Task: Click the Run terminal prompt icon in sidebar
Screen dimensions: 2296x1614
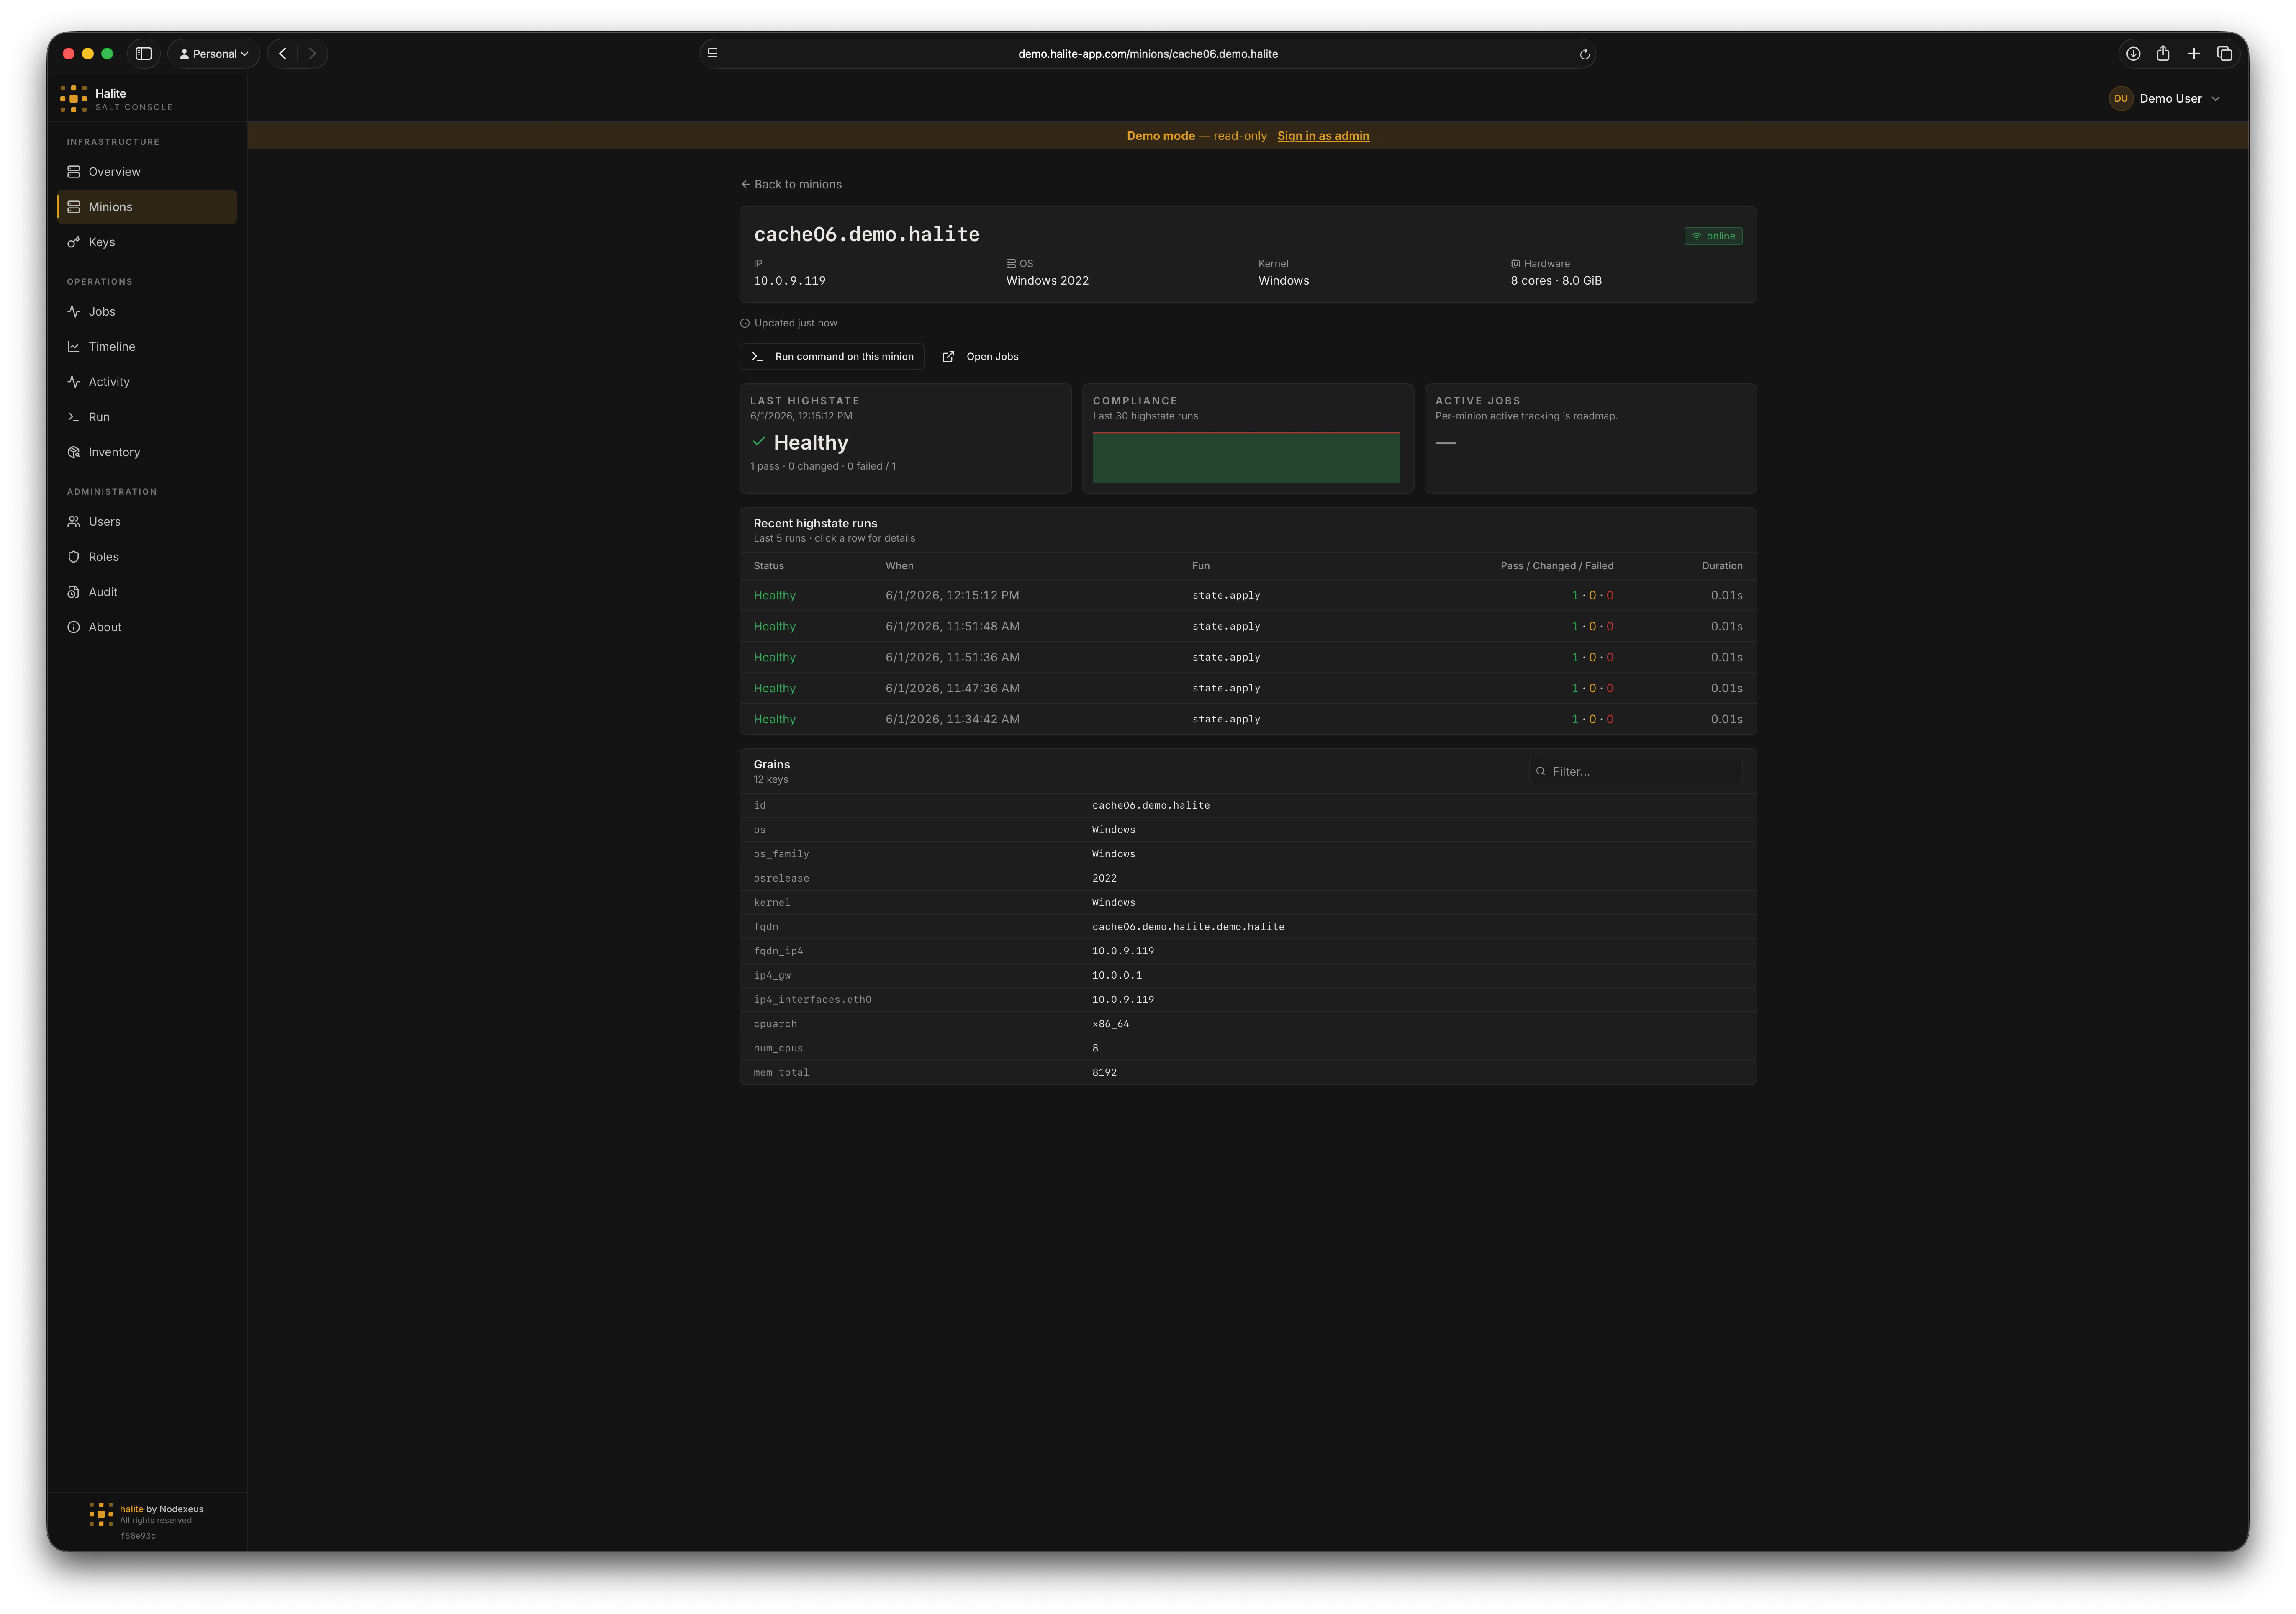Action: click(74, 417)
